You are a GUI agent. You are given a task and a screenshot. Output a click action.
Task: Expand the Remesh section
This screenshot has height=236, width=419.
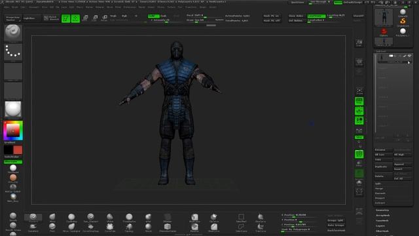point(380,193)
